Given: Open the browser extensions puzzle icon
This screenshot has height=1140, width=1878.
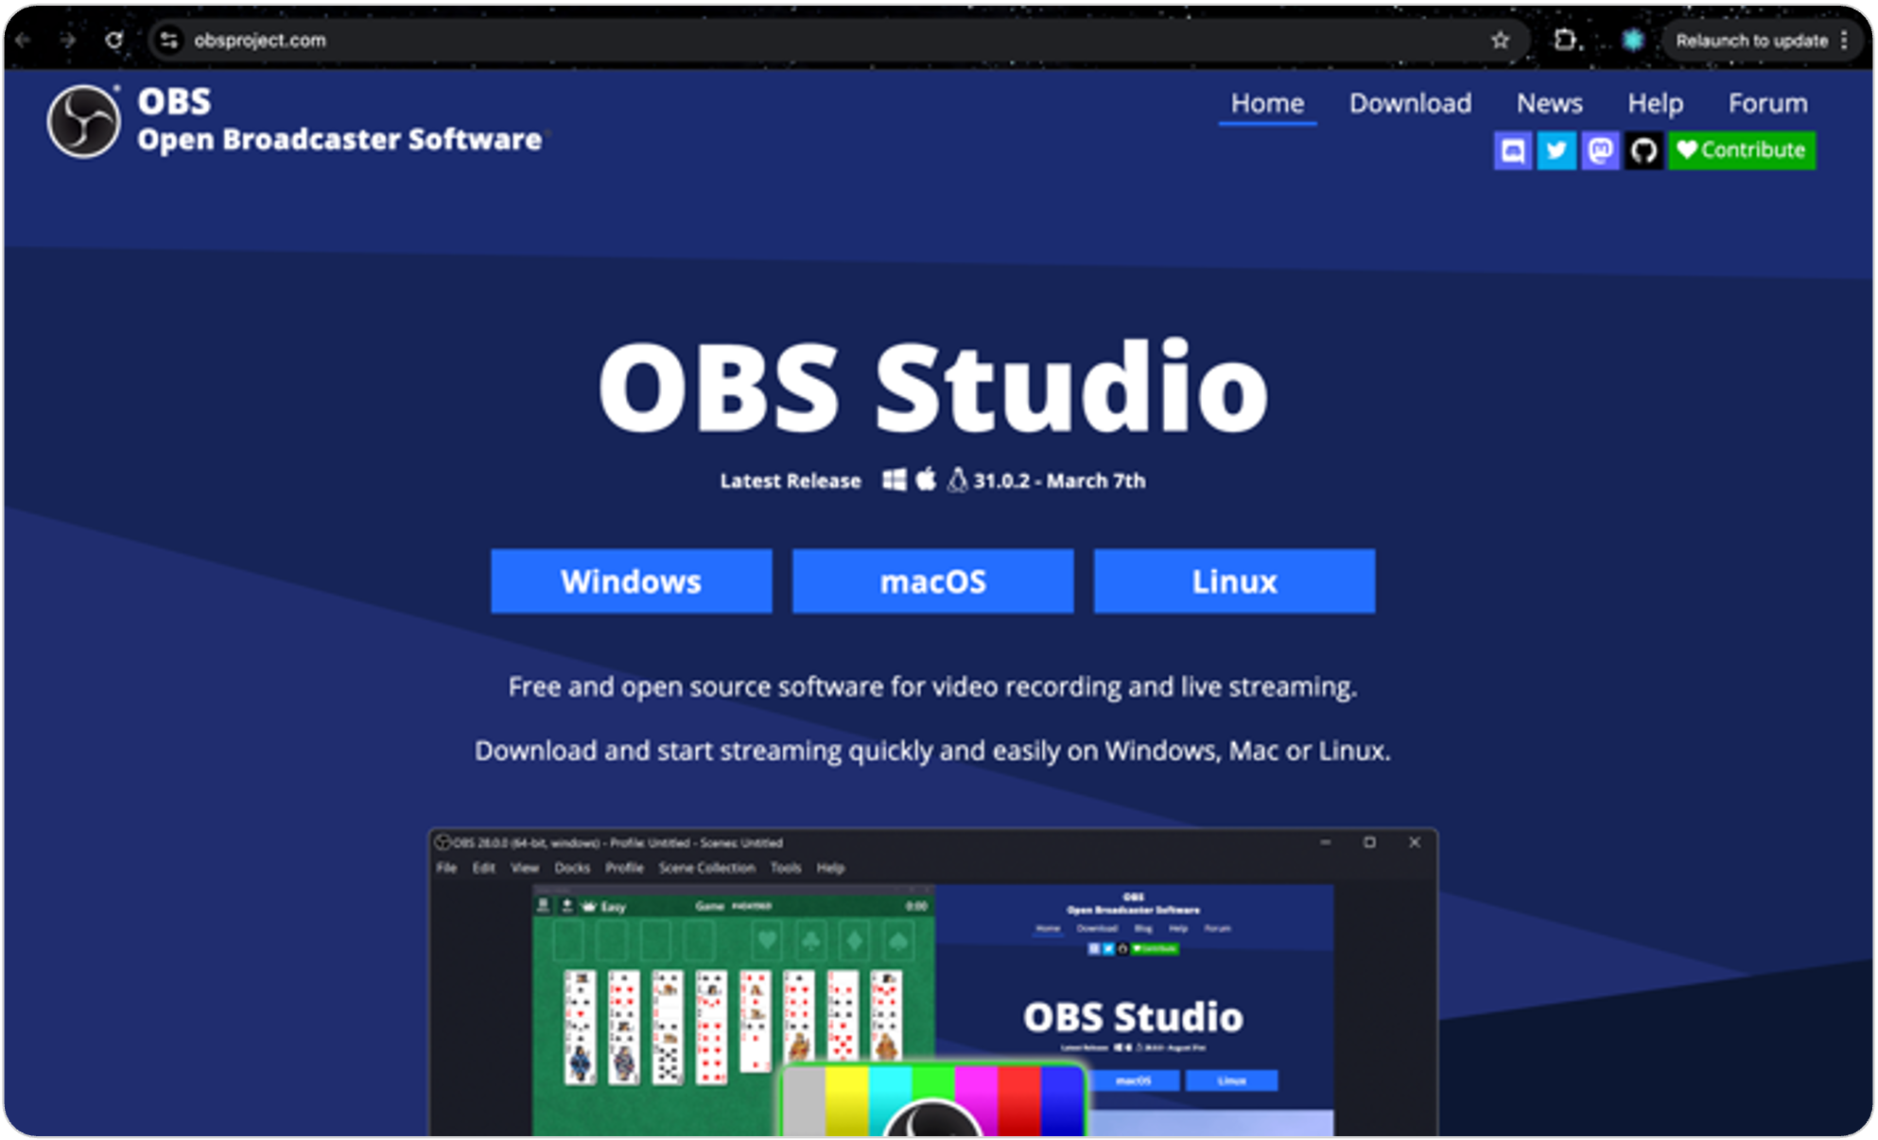Looking at the screenshot, I should [x=1565, y=41].
